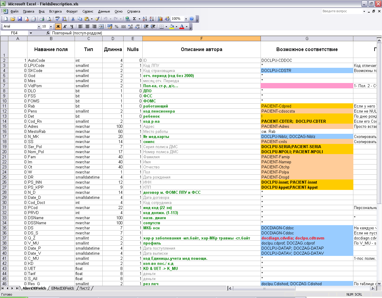Image resolution: width=382 pixels, height=298 pixels.
Task: Launch the Chart Wizard icon
Action: pyautogui.click(x=160, y=19)
